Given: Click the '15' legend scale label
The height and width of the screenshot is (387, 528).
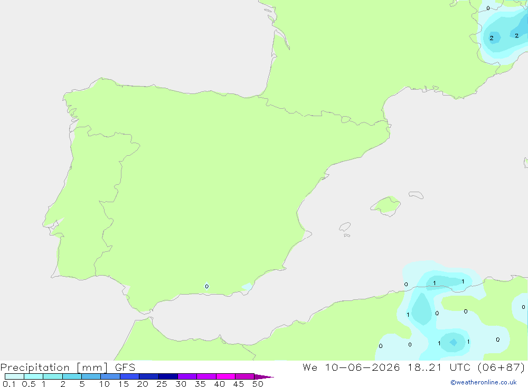Looking at the screenshot, I should (124, 384).
